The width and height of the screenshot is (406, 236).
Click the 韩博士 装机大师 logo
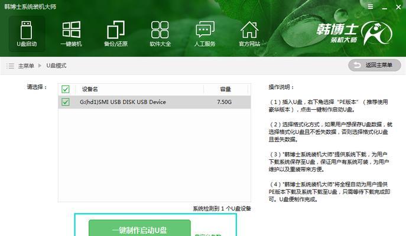click(354, 33)
